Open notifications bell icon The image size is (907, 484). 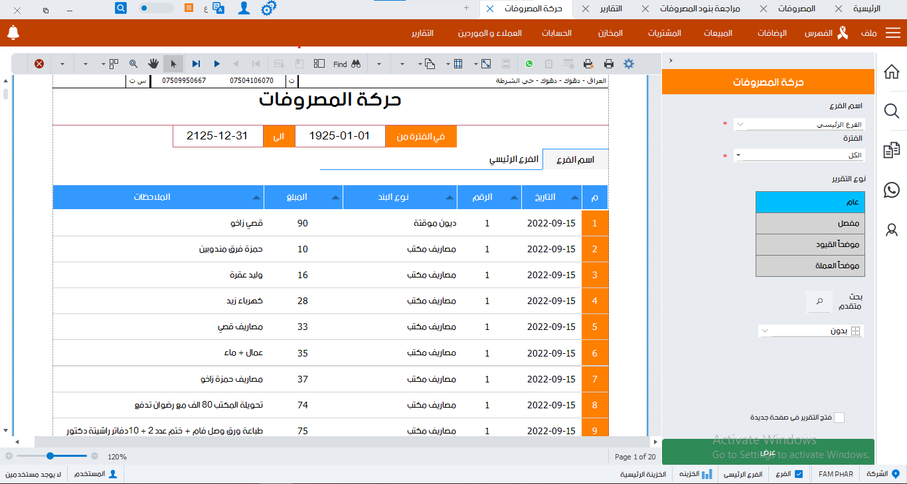[13, 33]
